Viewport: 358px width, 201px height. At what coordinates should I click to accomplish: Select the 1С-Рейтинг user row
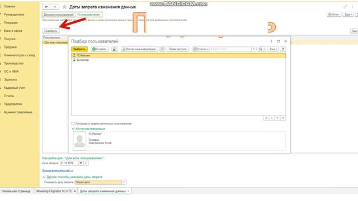178,56
